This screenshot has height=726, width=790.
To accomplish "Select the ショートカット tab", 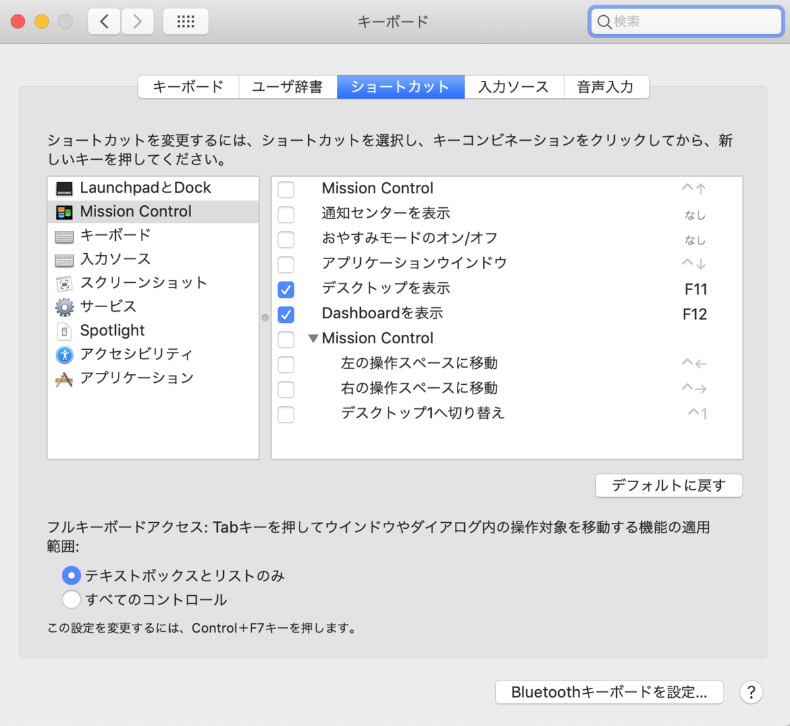I will click(x=400, y=87).
